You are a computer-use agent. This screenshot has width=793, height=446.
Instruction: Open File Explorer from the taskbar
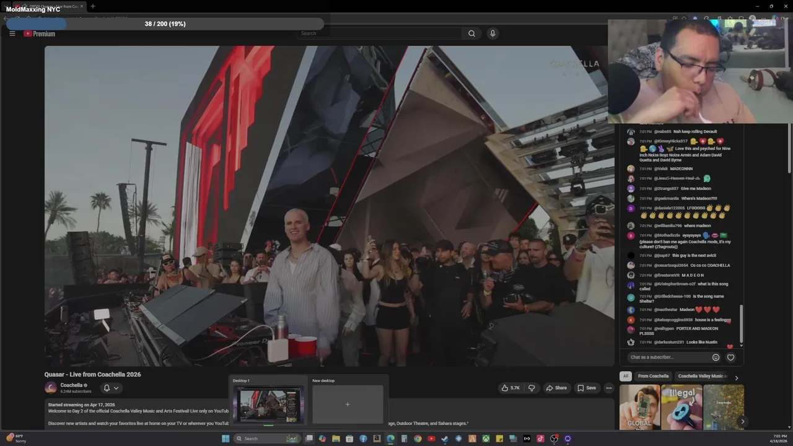coord(336,439)
